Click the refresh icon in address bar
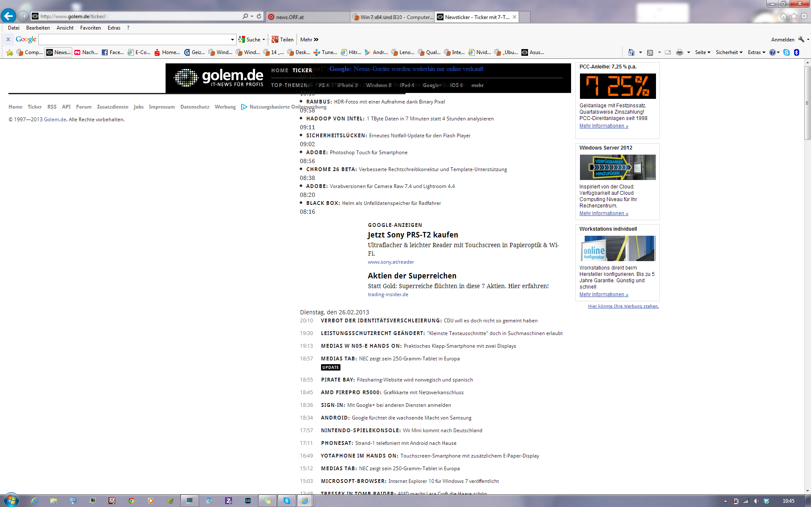The width and height of the screenshot is (811, 507). (x=259, y=16)
